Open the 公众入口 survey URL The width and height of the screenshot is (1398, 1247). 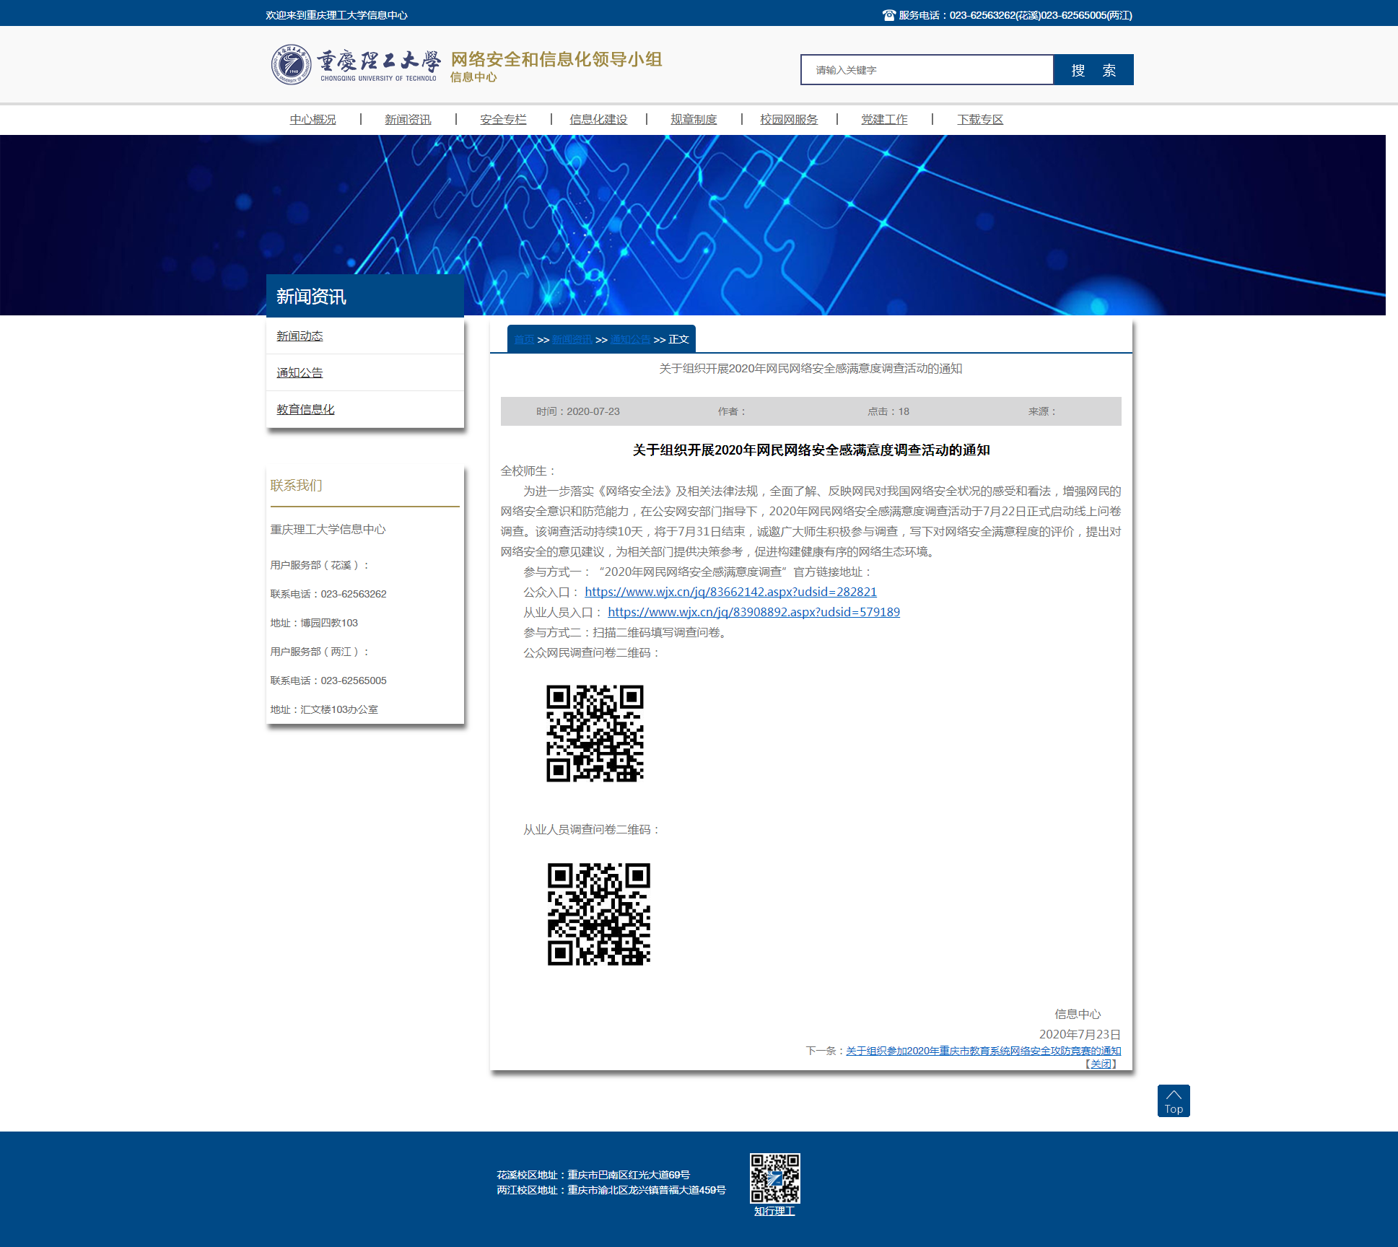pyautogui.click(x=730, y=592)
